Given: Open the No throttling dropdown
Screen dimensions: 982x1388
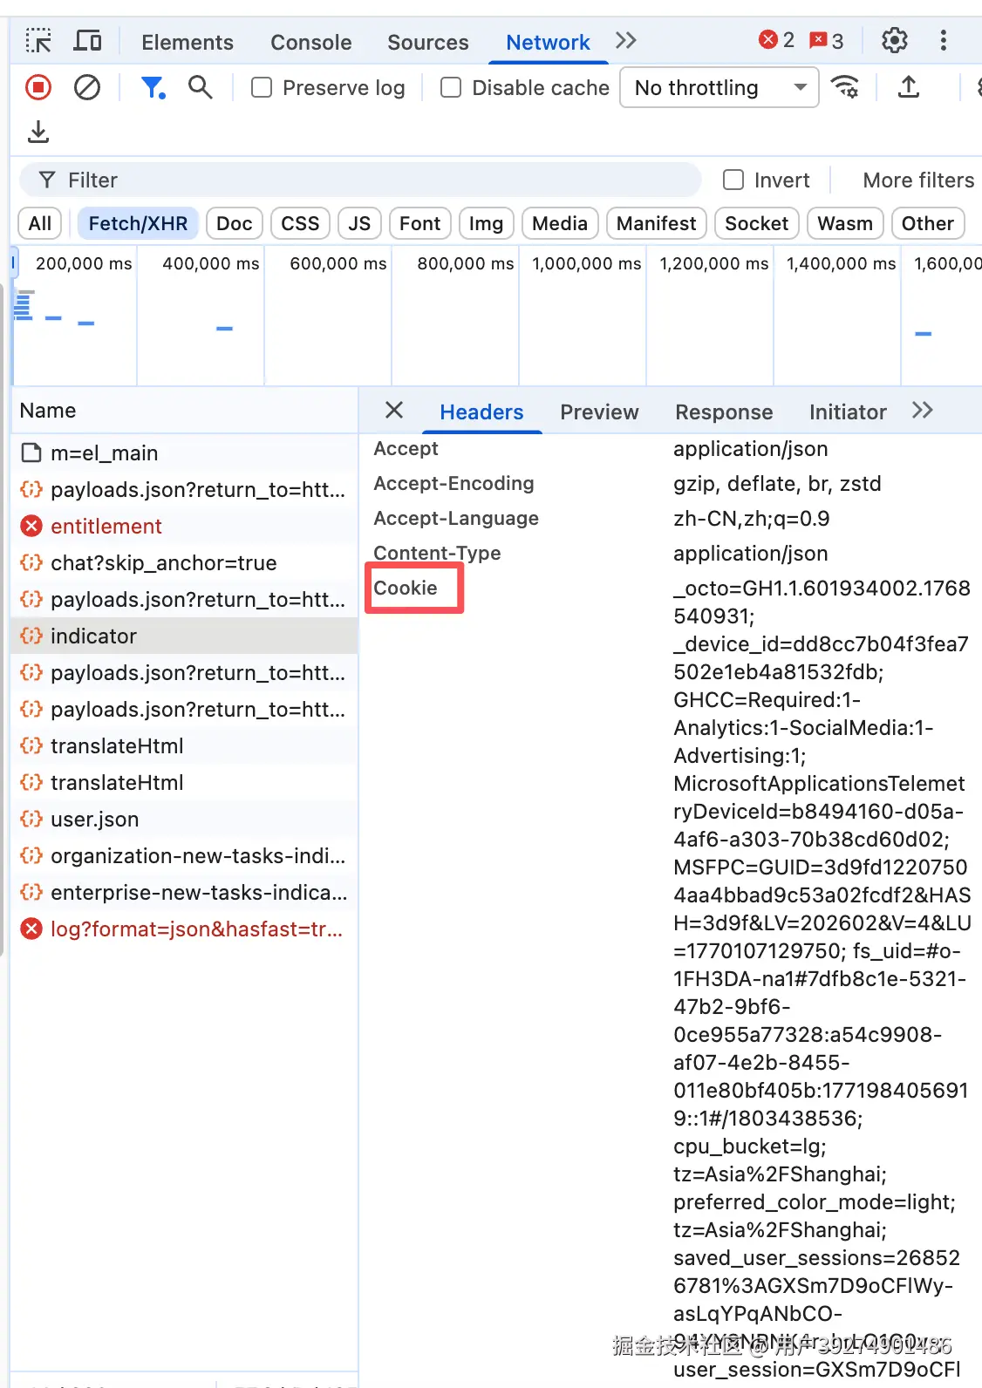Looking at the screenshot, I should 719,88.
